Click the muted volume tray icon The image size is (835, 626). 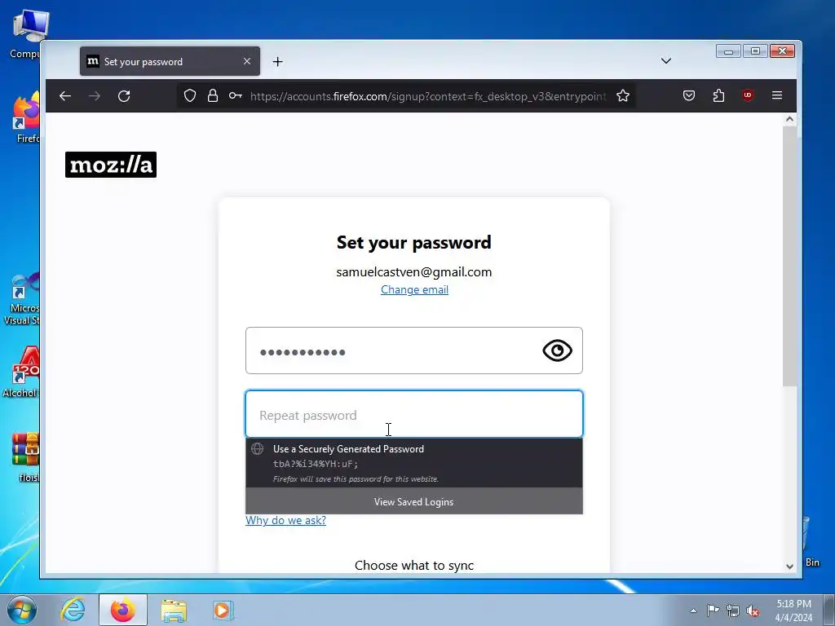[x=753, y=611]
